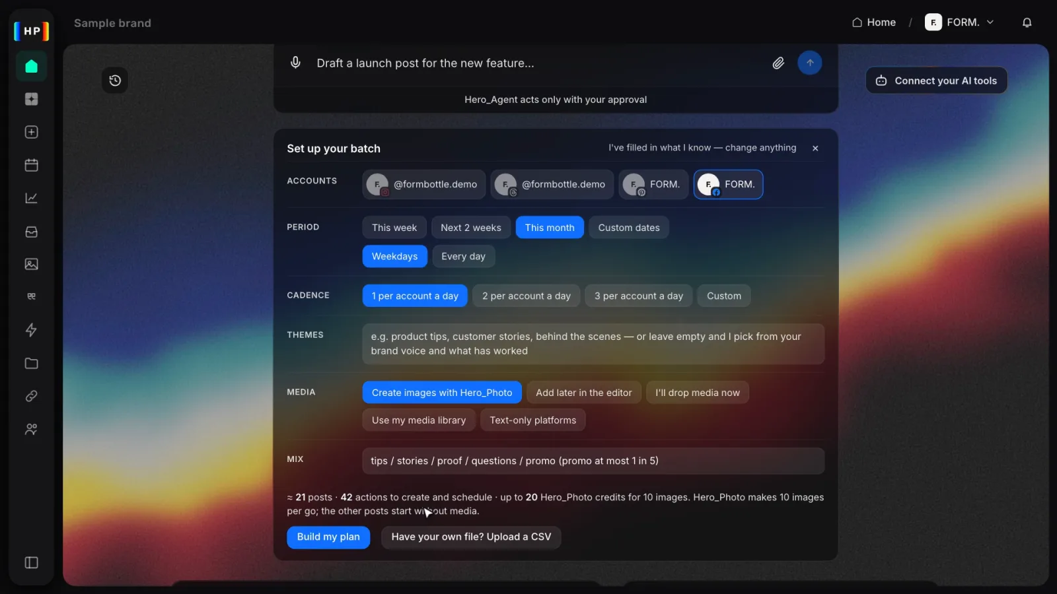Screen dimensions: 1057x594
Task: Choose the Next 2 weeks period
Action: [x=471, y=228]
